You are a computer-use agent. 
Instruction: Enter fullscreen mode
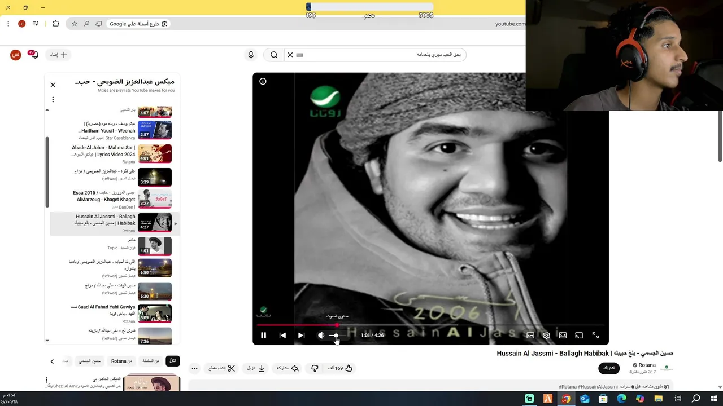595,335
